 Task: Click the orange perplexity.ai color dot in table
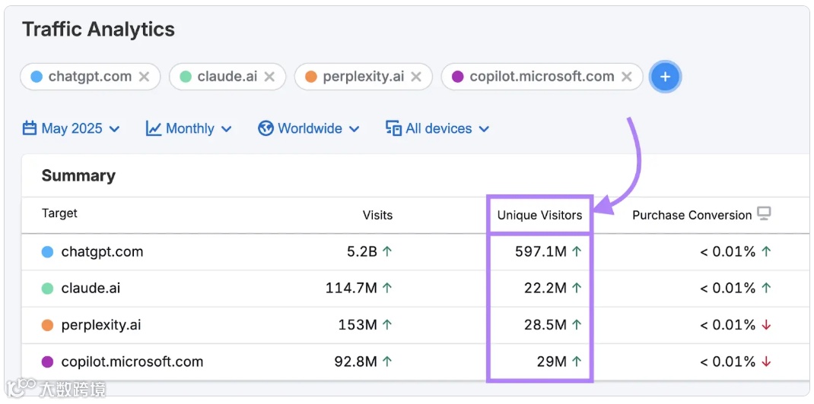pyautogui.click(x=47, y=325)
